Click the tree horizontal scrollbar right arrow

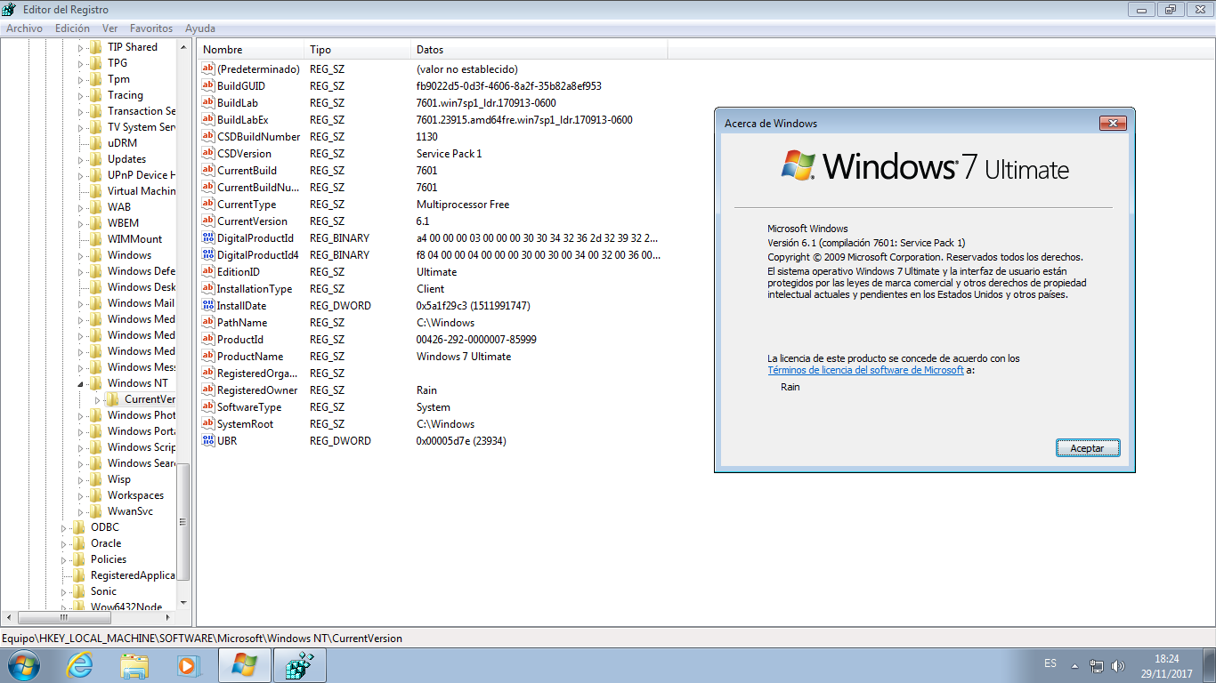click(x=169, y=617)
